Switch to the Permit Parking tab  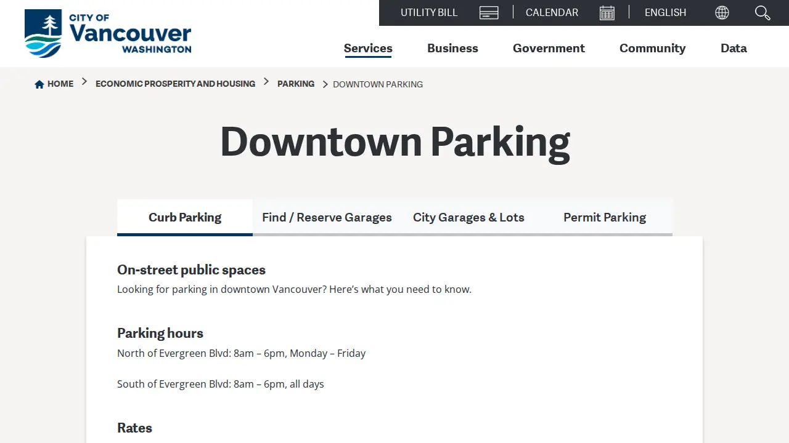coord(605,217)
